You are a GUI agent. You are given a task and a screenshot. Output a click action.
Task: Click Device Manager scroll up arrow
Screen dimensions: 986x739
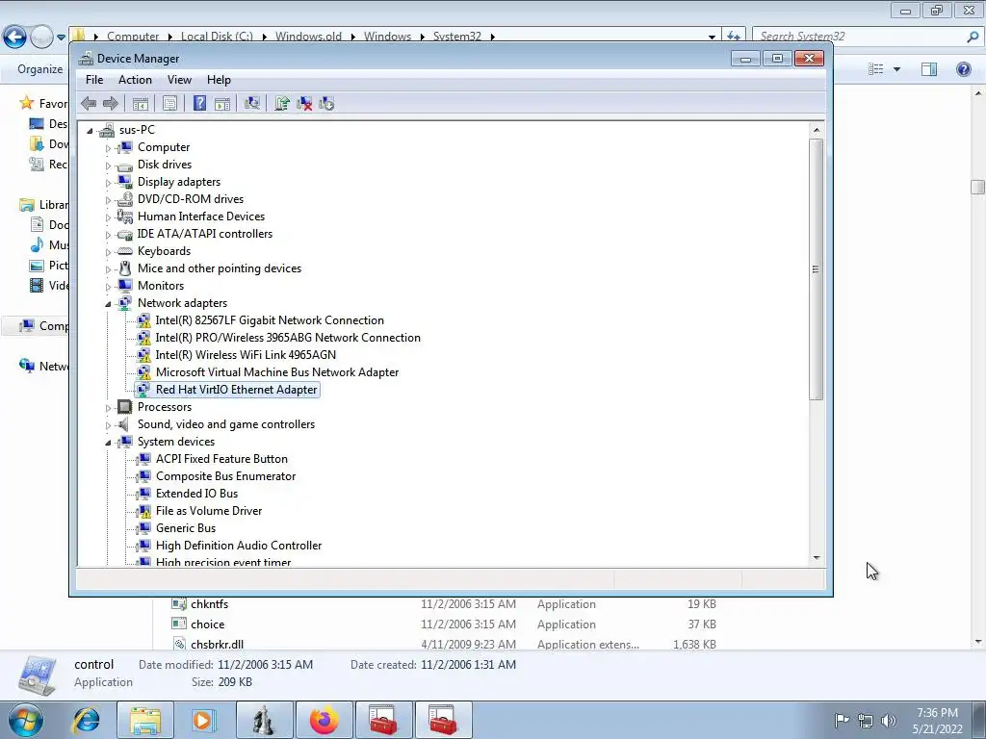coord(817,130)
